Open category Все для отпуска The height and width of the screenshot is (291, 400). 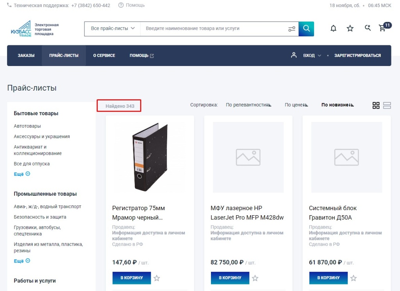coord(32,164)
